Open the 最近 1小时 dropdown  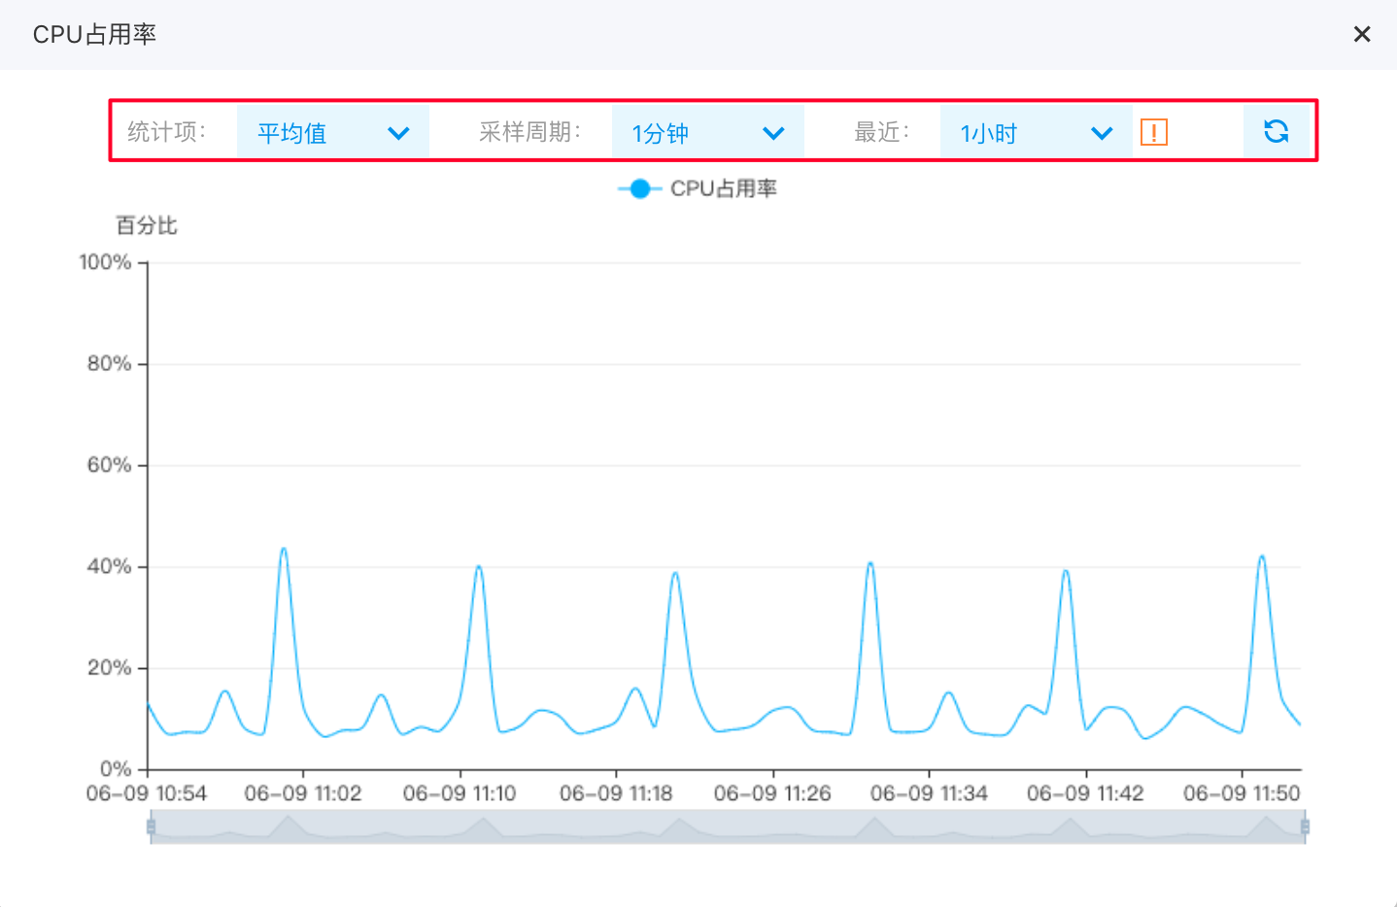tap(1036, 132)
